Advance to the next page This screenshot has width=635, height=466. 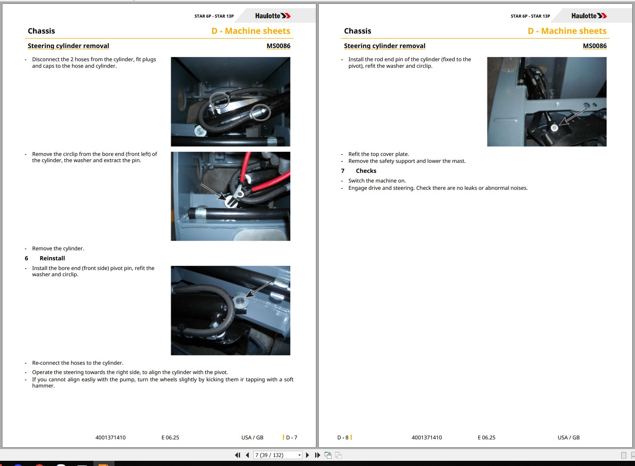[307, 455]
